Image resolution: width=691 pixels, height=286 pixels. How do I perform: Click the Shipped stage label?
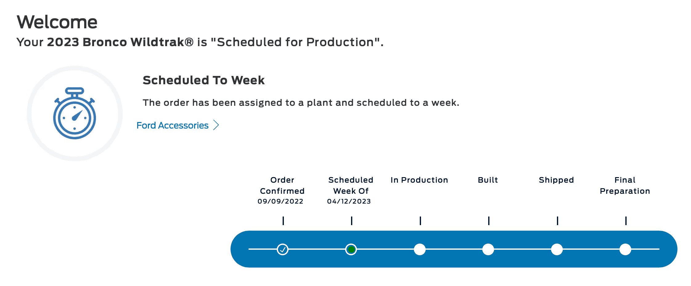click(556, 180)
